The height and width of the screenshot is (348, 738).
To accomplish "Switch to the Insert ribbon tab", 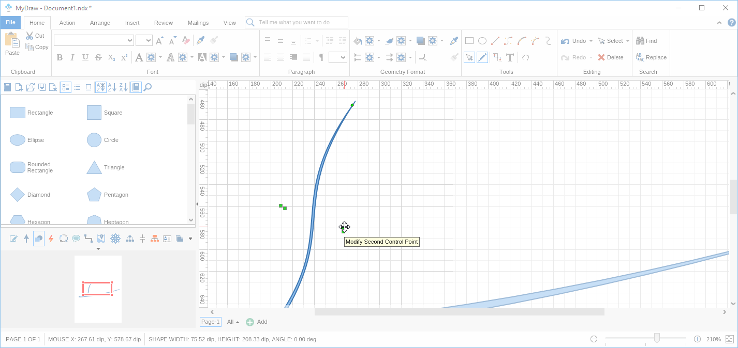I will pyautogui.click(x=132, y=23).
